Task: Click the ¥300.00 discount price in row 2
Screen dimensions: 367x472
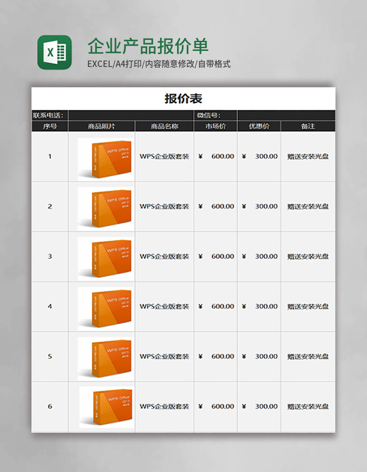Action: [259, 206]
